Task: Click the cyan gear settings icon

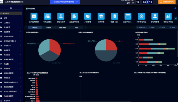Action: [x=175, y=8]
